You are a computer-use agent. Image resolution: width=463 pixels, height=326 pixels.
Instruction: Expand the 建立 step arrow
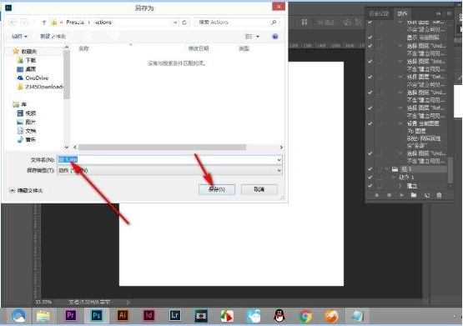click(x=400, y=186)
